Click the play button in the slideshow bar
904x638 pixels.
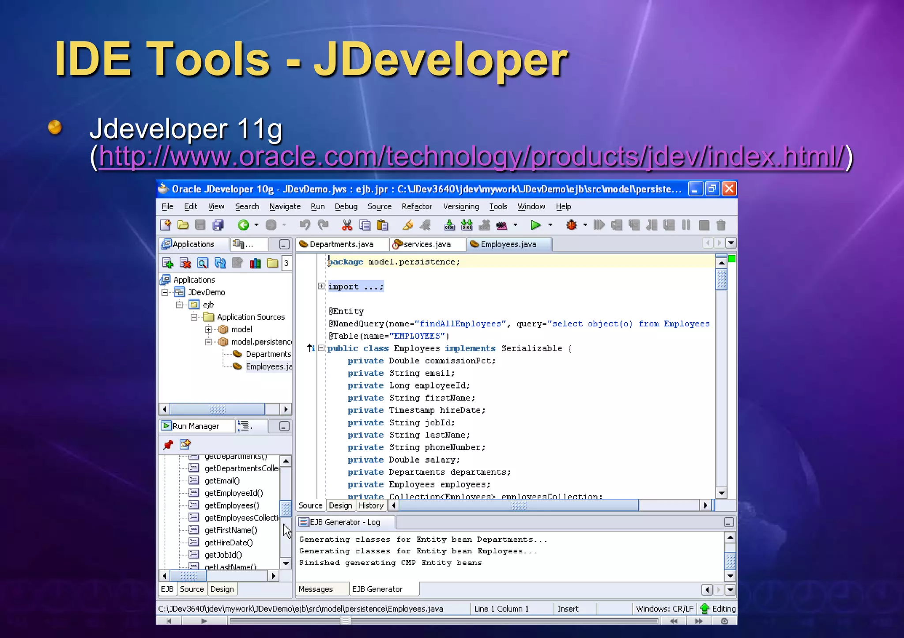tap(203, 621)
